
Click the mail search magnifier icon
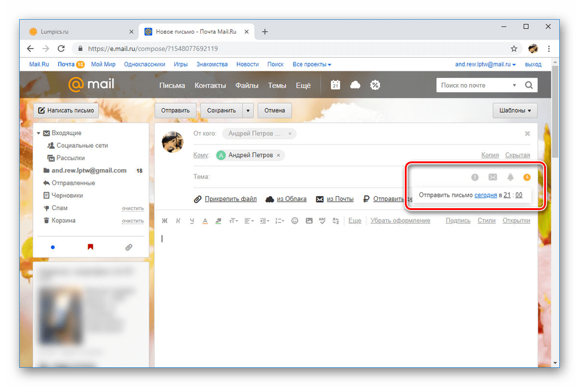(529, 85)
